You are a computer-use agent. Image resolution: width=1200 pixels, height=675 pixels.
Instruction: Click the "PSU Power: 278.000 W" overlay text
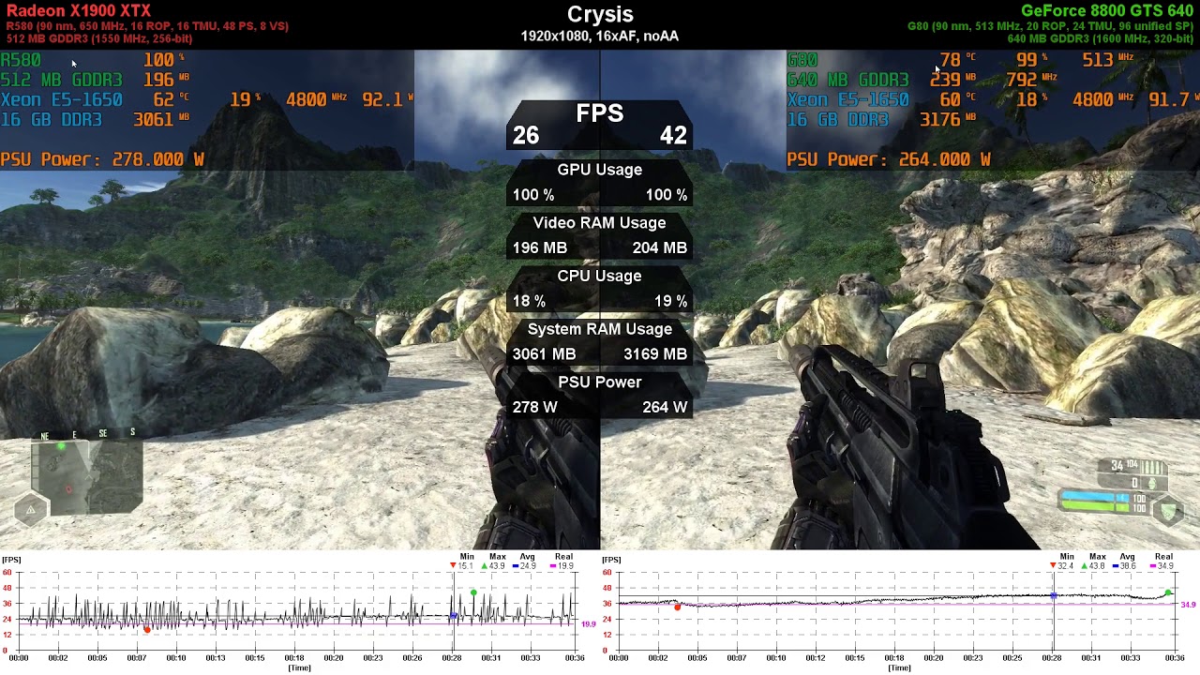pos(102,159)
